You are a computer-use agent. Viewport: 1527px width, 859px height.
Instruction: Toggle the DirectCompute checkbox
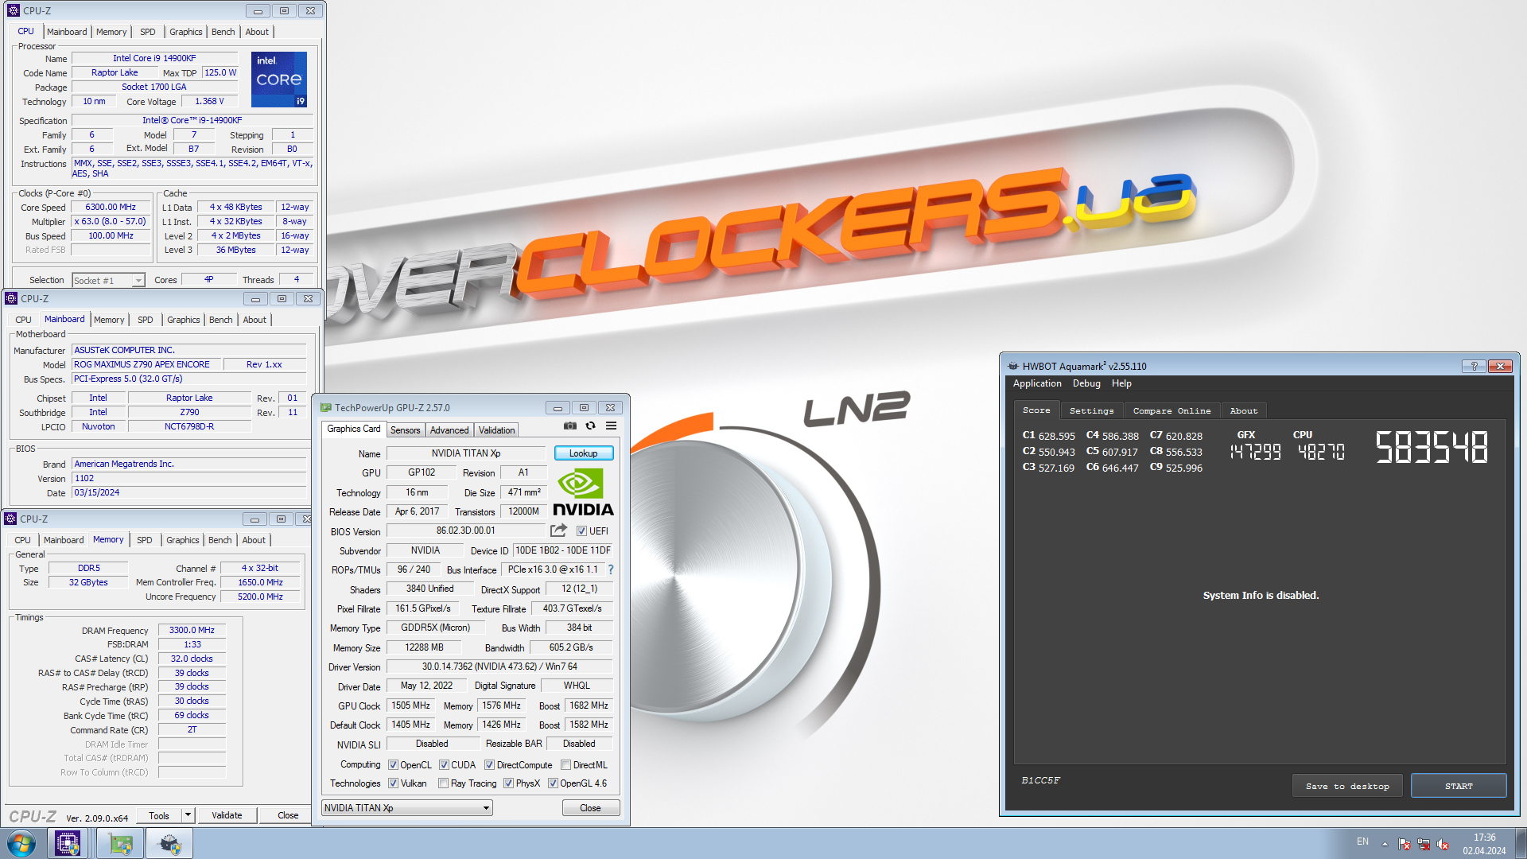coord(489,765)
